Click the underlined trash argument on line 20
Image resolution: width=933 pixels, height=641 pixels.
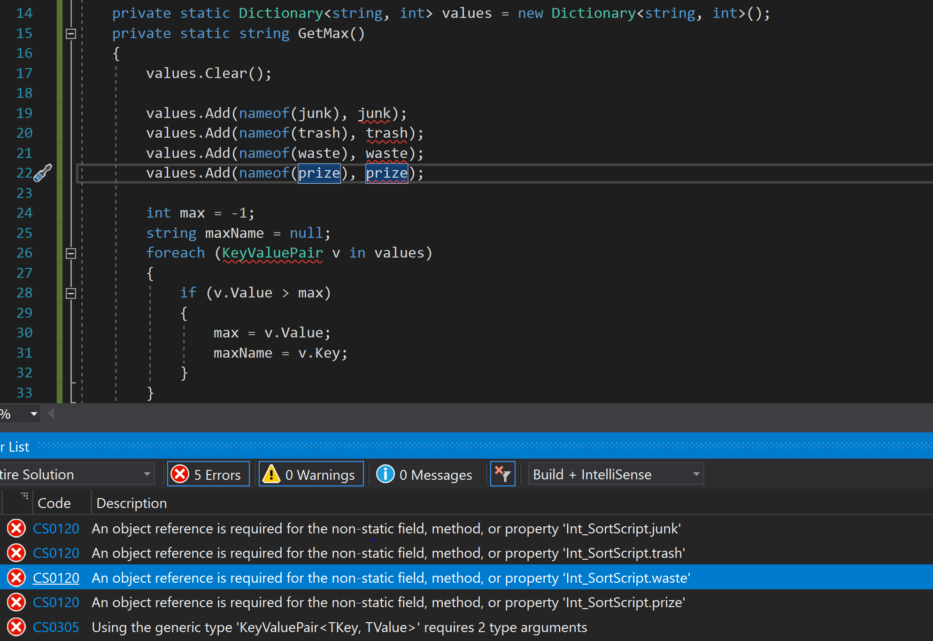coord(387,133)
